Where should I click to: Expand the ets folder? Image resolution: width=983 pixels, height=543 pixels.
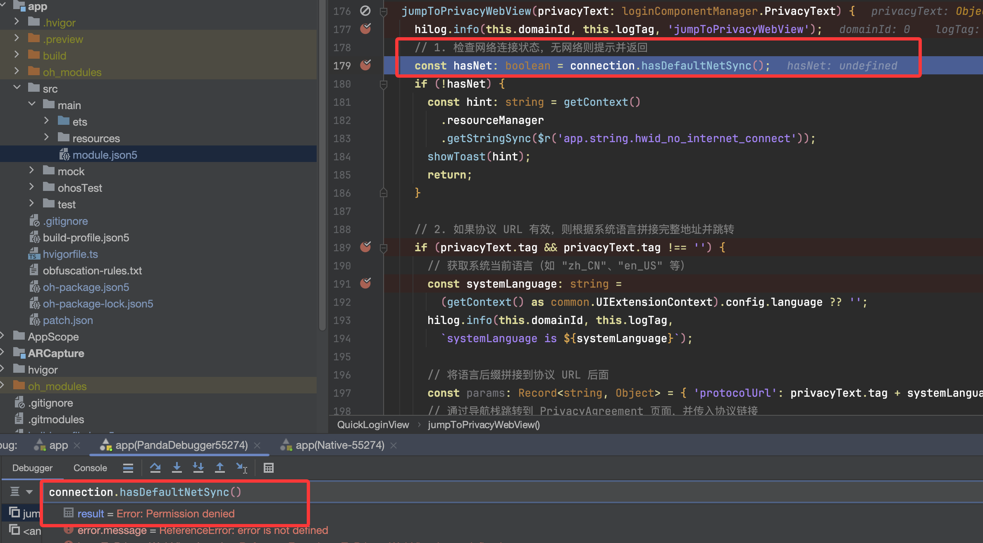(x=46, y=121)
